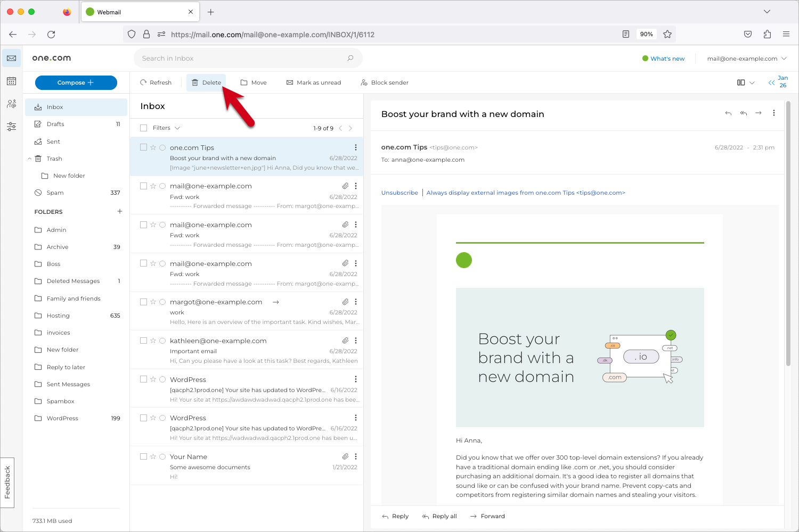Select the checkbox for Your Name email
799x532 pixels.
point(143,456)
